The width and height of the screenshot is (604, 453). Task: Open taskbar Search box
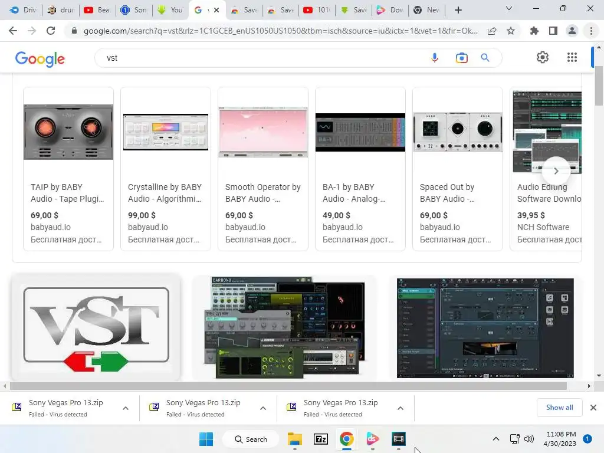tap(251, 439)
